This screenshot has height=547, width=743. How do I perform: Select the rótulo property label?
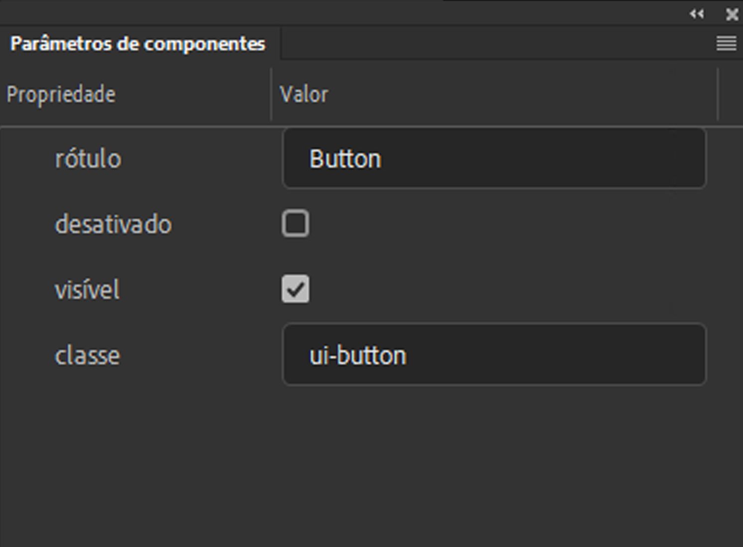88,159
